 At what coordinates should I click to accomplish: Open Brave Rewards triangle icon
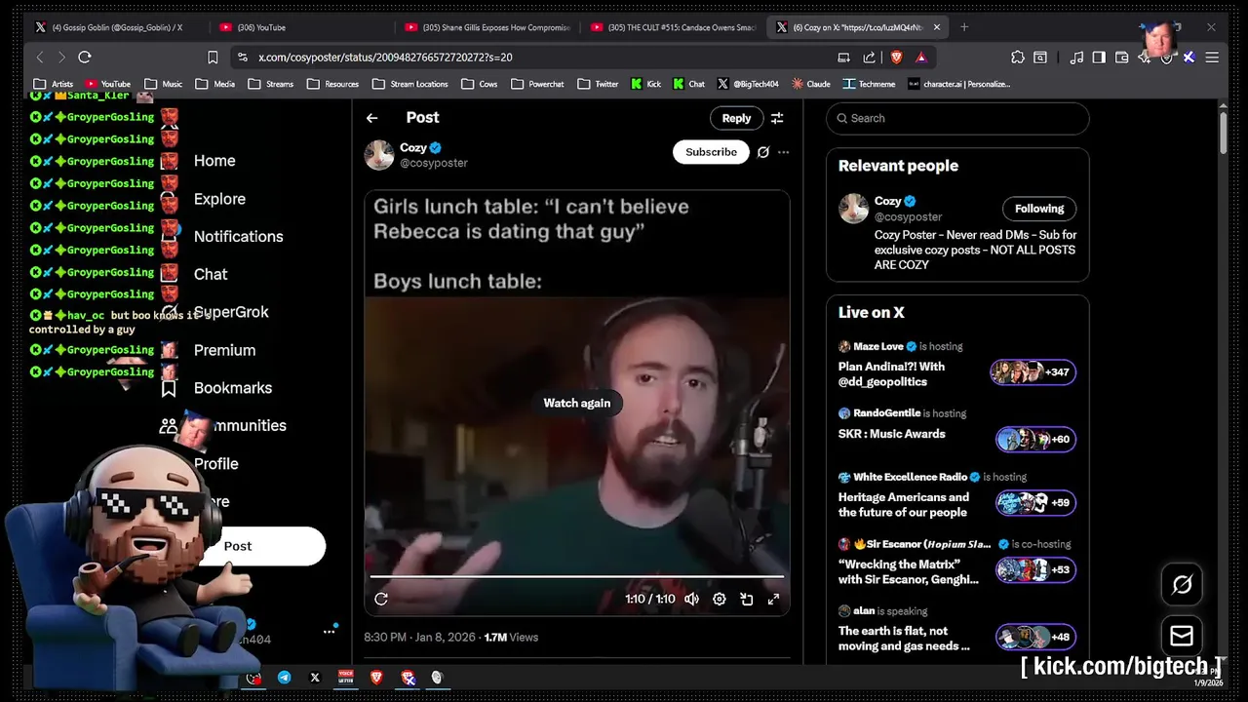tap(920, 58)
